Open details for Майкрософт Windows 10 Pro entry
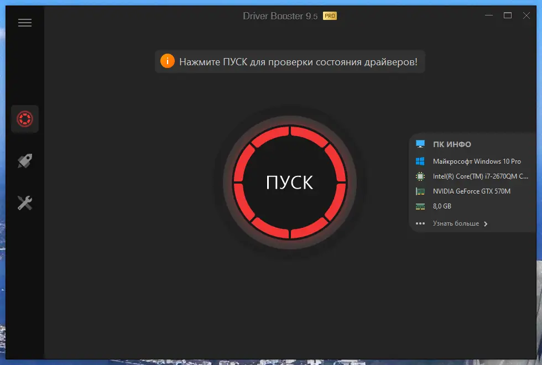Image resolution: width=542 pixels, height=365 pixels. [x=477, y=161]
